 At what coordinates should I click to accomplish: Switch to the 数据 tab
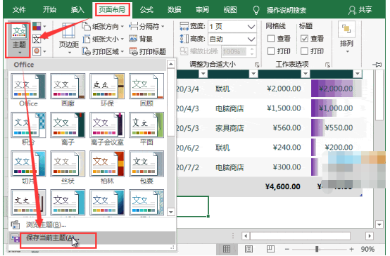coord(174,10)
